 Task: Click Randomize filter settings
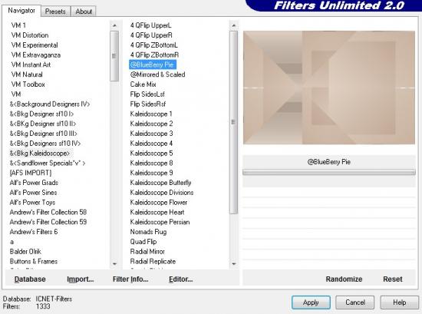tap(344, 279)
